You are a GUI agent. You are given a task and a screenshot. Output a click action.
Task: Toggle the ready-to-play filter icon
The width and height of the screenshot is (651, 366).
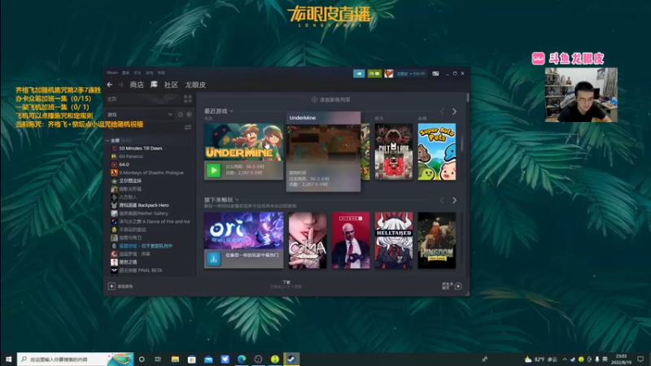pos(190,115)
